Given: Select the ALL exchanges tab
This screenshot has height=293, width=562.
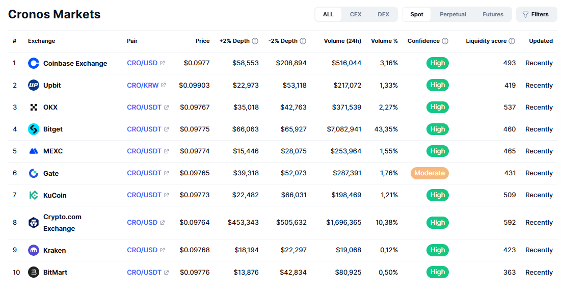Looking at the screenshot, I should (328, 14).
